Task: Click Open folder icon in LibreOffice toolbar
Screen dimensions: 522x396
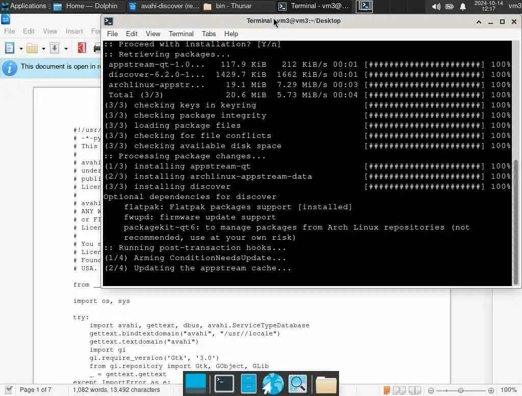Action: tap(32, 48)
